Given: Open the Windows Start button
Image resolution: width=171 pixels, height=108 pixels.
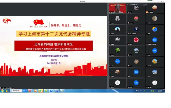Looking at the screenshot, I should point(2,91).
